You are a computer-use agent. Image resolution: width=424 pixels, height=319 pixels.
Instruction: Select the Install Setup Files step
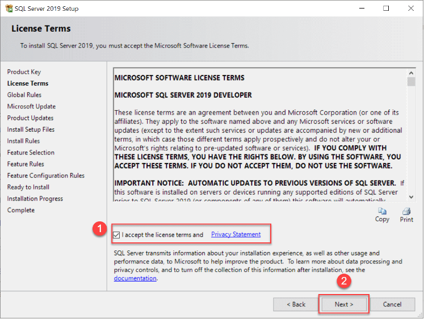click(31, 129)
